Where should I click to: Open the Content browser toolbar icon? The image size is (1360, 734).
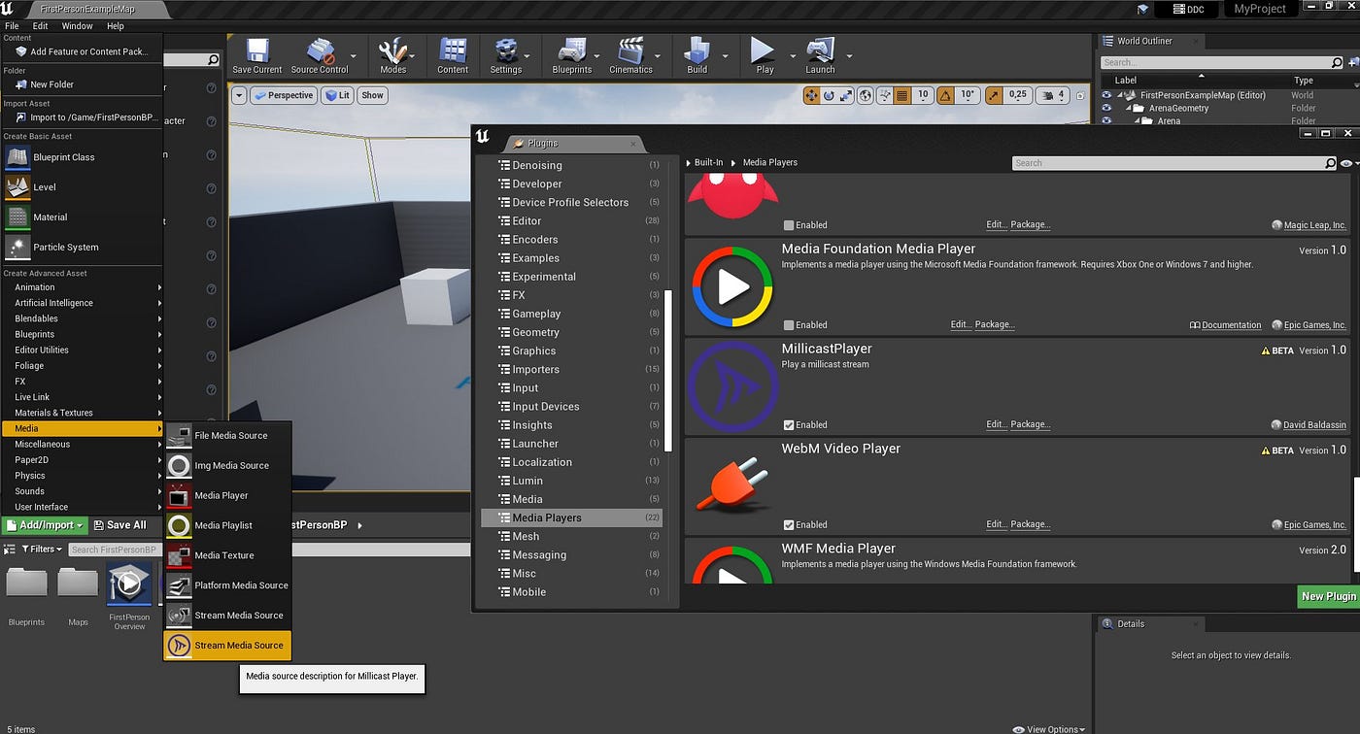[453, 55]
